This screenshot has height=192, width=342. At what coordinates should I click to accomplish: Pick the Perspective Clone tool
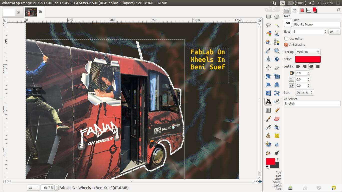tap(268, 144)
